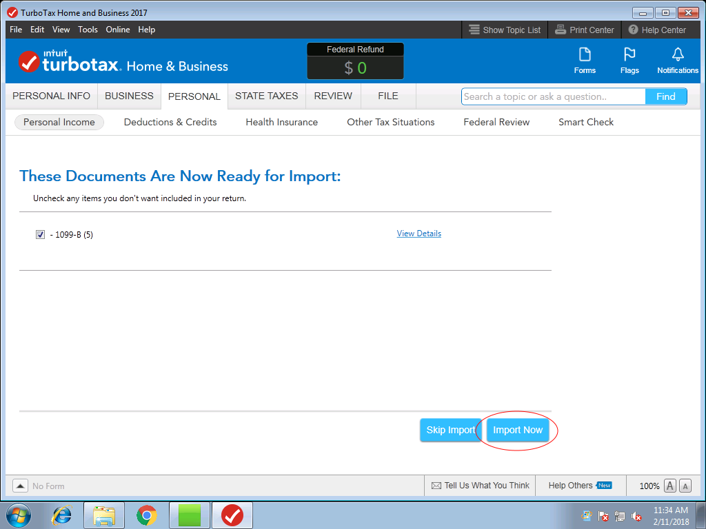706x529 pixels.
Task: Open the Flags icon
Action: [x=629, y=61]
